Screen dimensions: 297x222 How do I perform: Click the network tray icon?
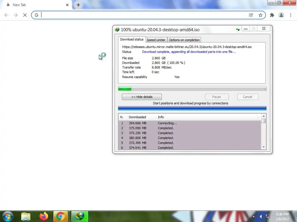point(268,216)
